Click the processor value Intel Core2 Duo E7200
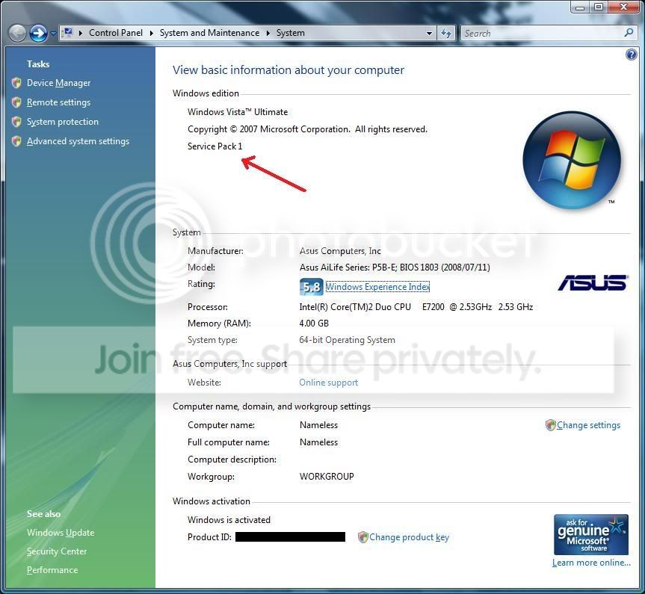 coord(416,307)
